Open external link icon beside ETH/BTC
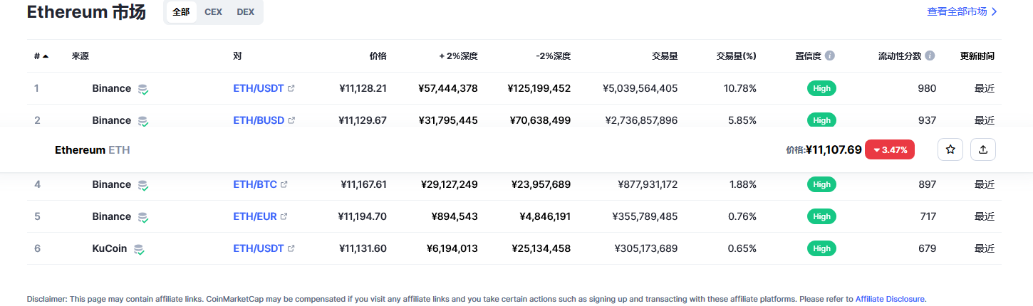The width and height of the screenshot is (1033, 306). click(284, 185)
